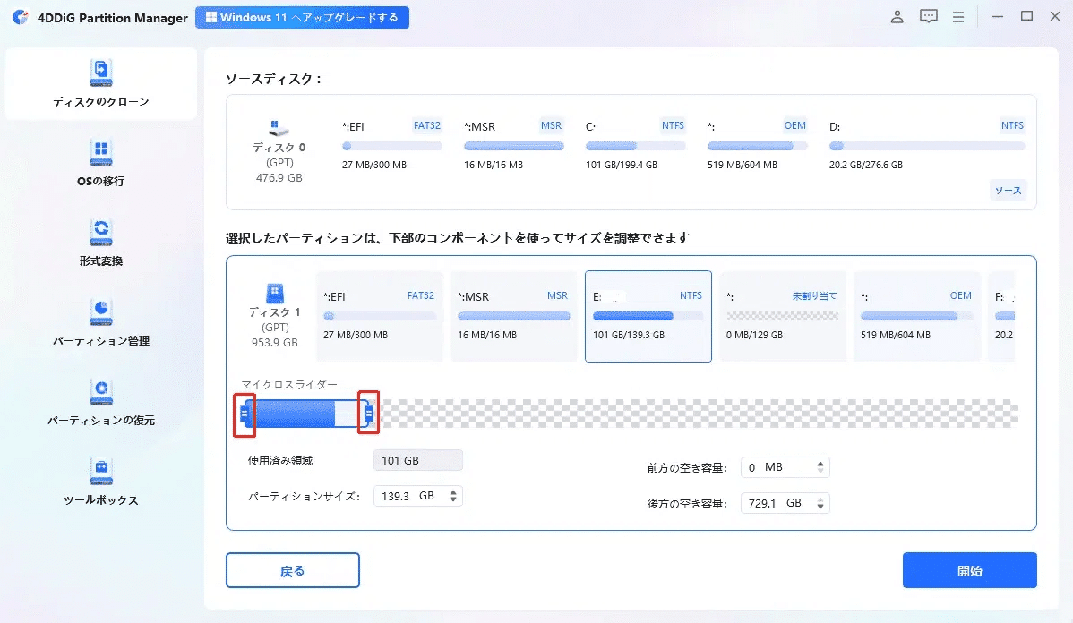Select target *:EFI FAT32 partition card

(379, 316)
